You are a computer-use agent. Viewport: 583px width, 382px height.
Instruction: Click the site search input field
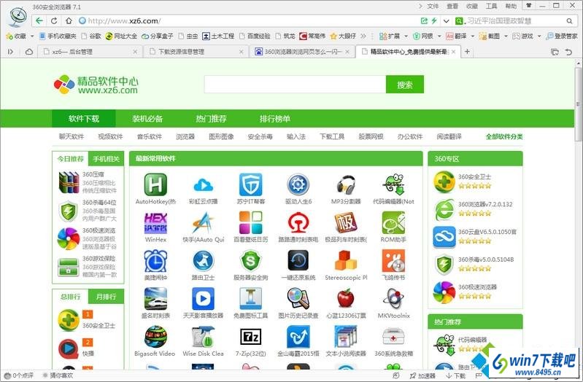point(294,85)
